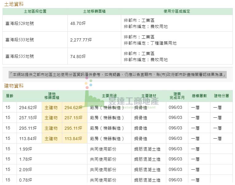Screen dimensions: 235x185
Task: Select the 土地區段位置 column header
Action: [x=35, y=11]
